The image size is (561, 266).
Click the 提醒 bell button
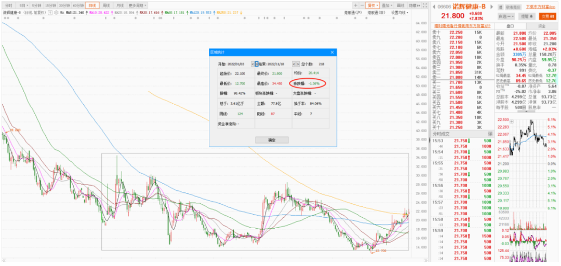coord(525,17)
